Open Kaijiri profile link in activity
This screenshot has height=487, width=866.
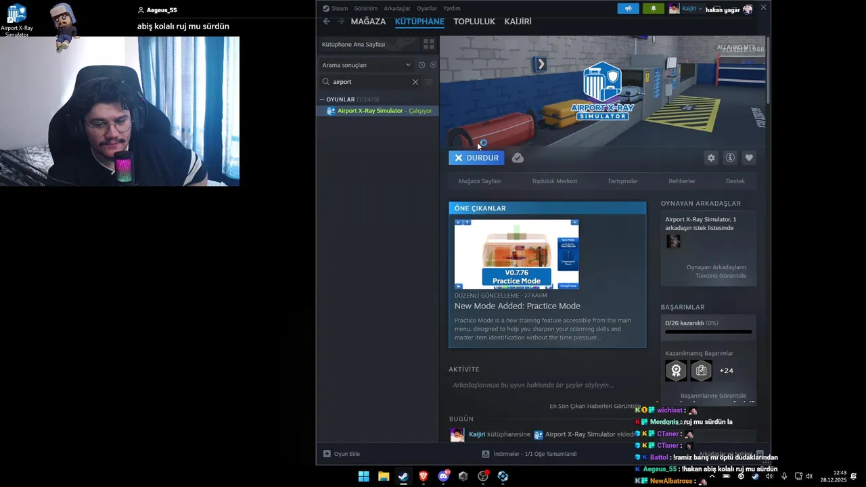click(x=477, y=434)
